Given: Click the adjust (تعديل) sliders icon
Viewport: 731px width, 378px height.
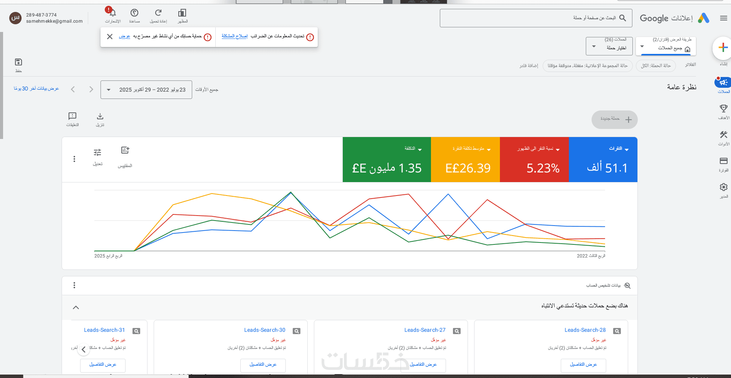Looking at the screenshot, I should point(97,152).
